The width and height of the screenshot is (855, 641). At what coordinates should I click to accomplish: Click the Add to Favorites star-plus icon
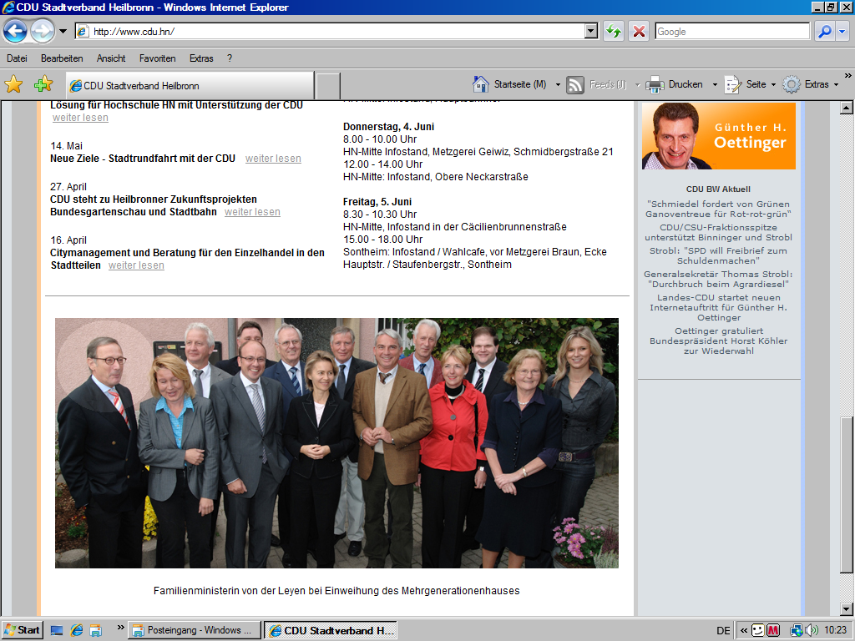click(43, 84)
